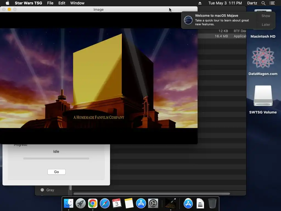Open Dartz user menu

[252, 3]
